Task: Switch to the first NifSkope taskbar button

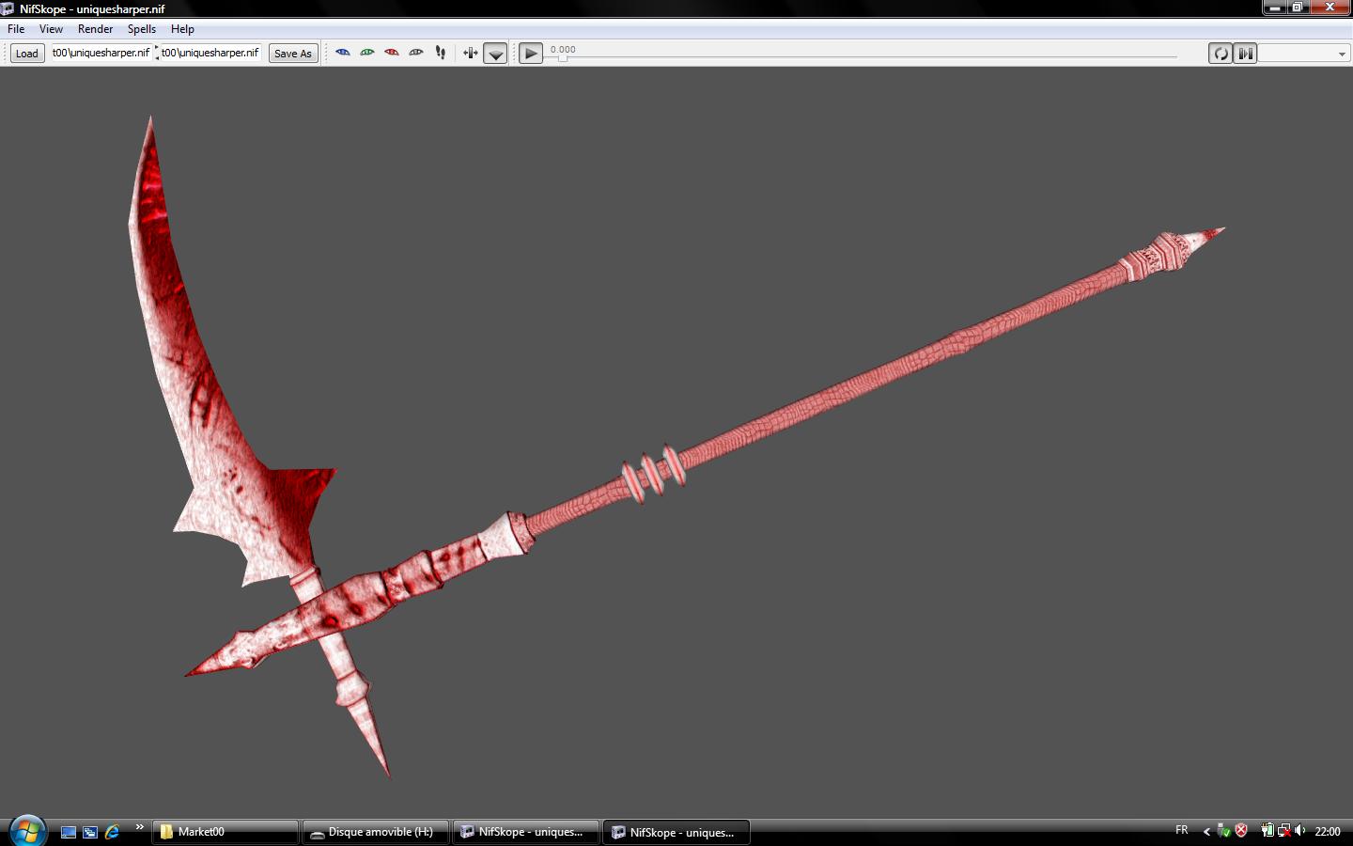Action: [525, 832]
